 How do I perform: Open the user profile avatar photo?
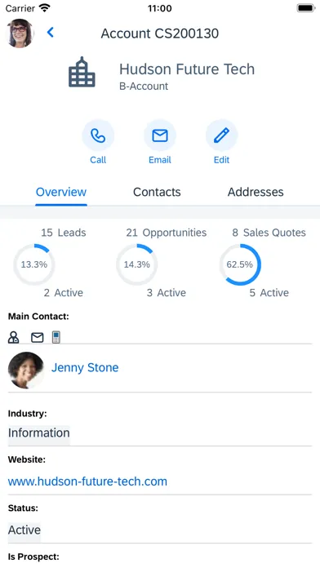coord(20,33)
